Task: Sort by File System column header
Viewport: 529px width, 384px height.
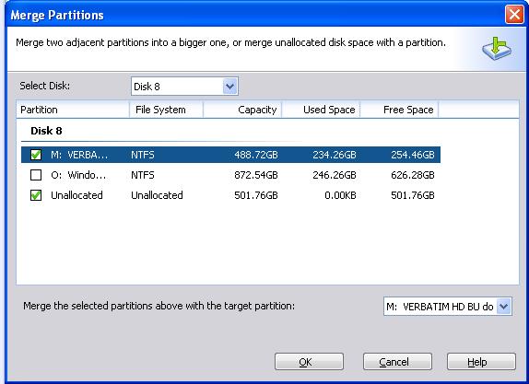Action: (x=166, y=110)
